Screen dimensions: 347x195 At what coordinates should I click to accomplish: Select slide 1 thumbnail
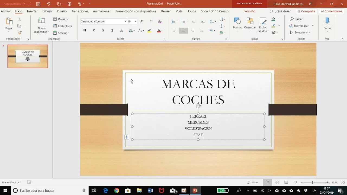pyautogui.click(x=28, y=56)
